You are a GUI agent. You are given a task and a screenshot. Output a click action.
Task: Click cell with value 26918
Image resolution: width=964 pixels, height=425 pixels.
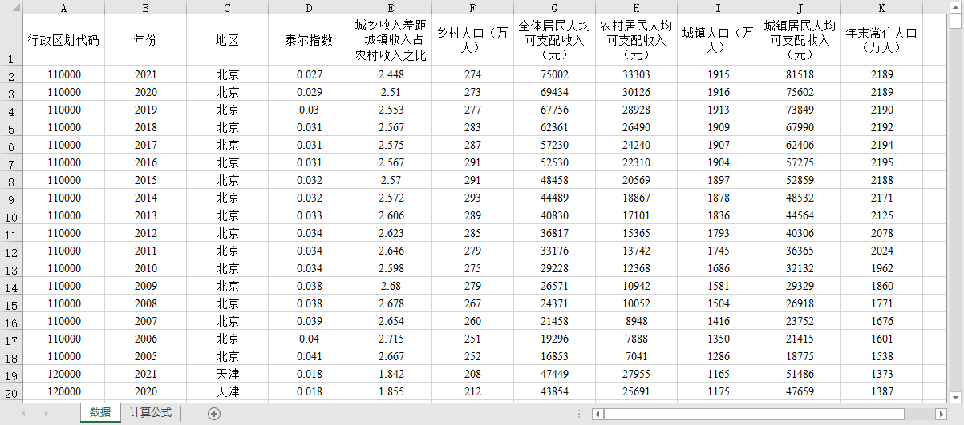(800, 304)
